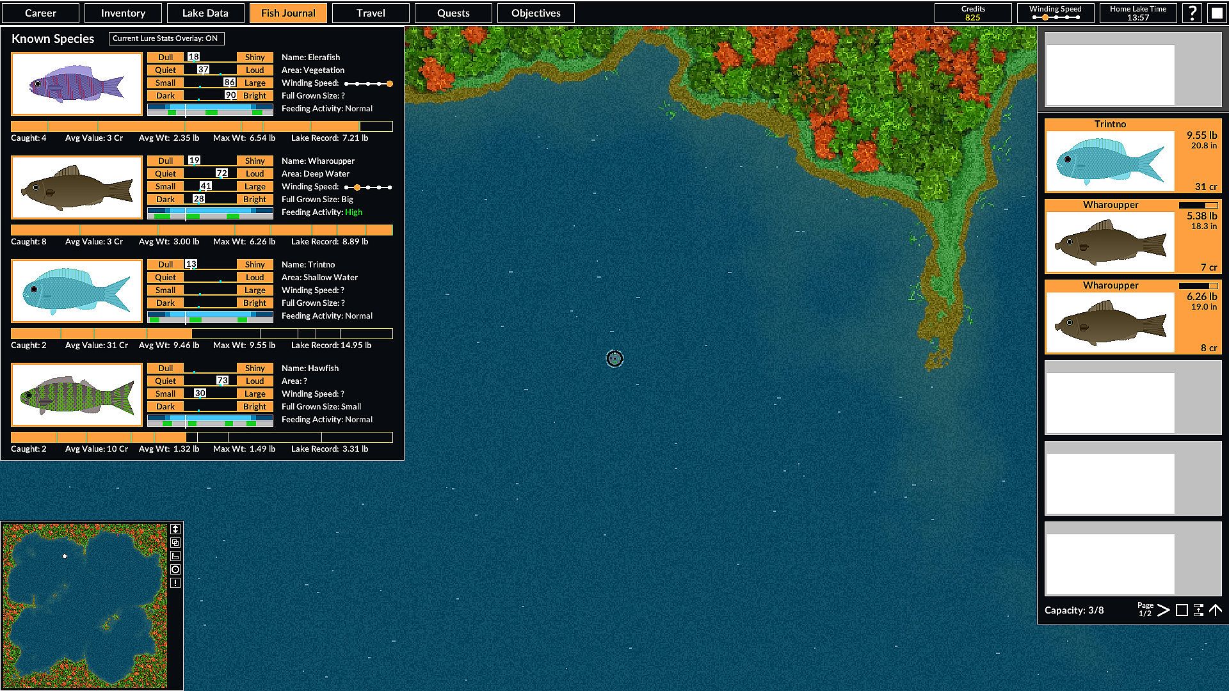Open the question mark help icon
The width and height of the screenshot is (1229, 691).
pos(1192,13)
